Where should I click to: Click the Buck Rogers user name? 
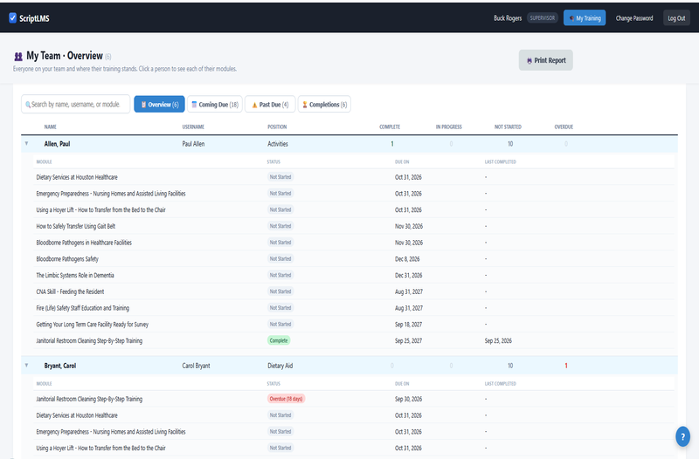pyautogui.click(x=508, y=18)
